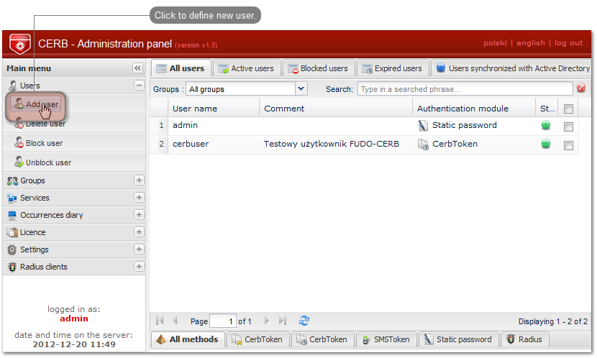Go to the next page
Image resolution: width=597 pixels, height=358 pixels.
coord(267,321)
